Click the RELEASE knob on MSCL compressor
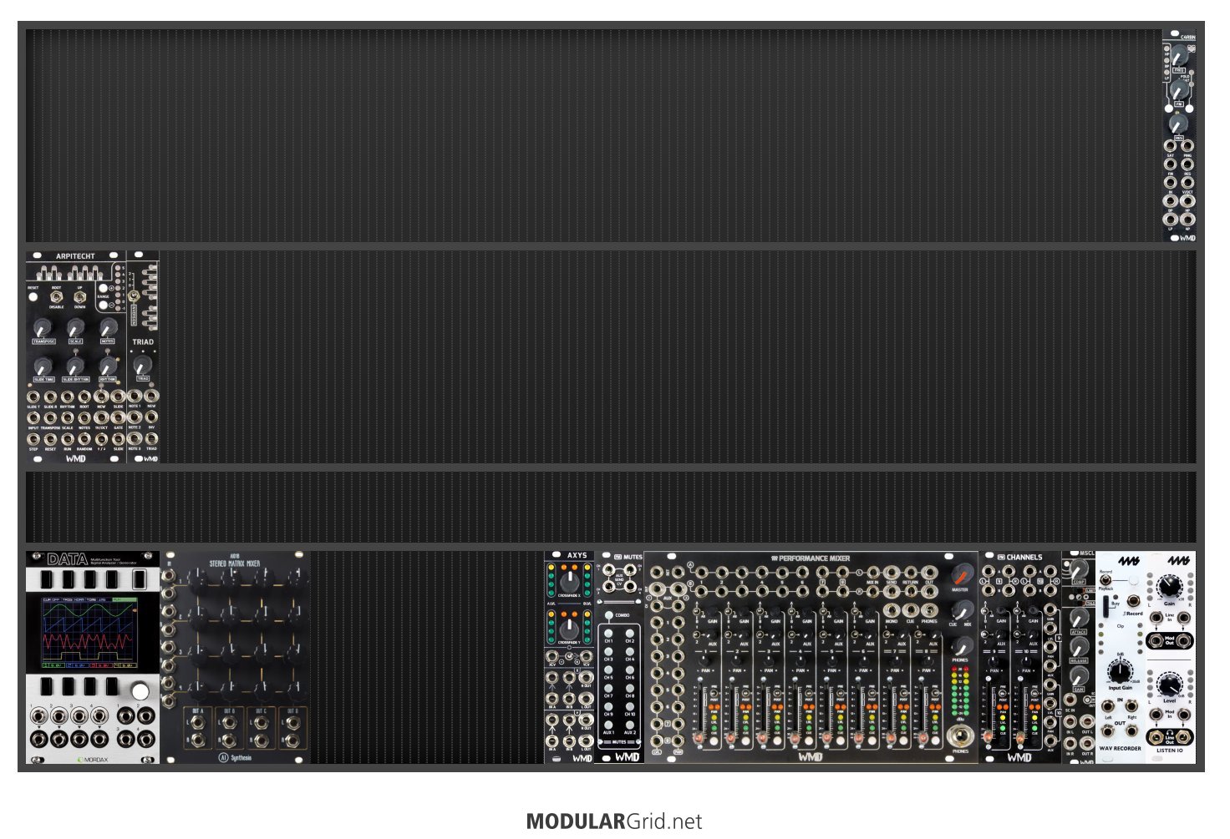The image size is (1230, 839). coord(1078,647)
